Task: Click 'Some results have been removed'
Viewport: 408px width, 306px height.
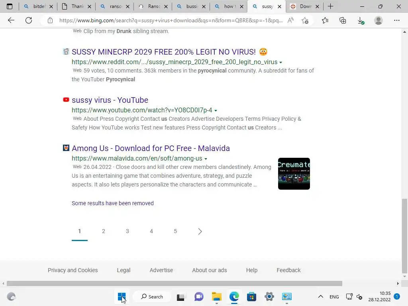Action: coord(113,203)
